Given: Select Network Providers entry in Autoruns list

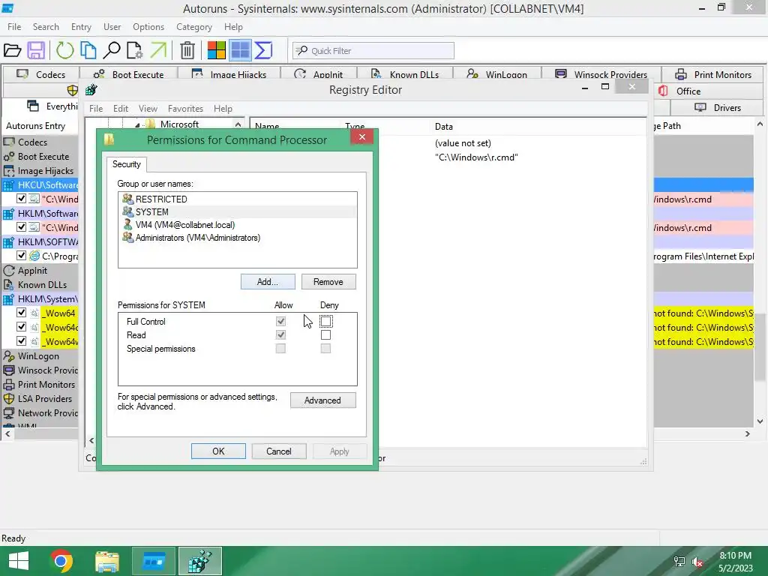Looking at the screenshot, I should (x=40, y=413).
